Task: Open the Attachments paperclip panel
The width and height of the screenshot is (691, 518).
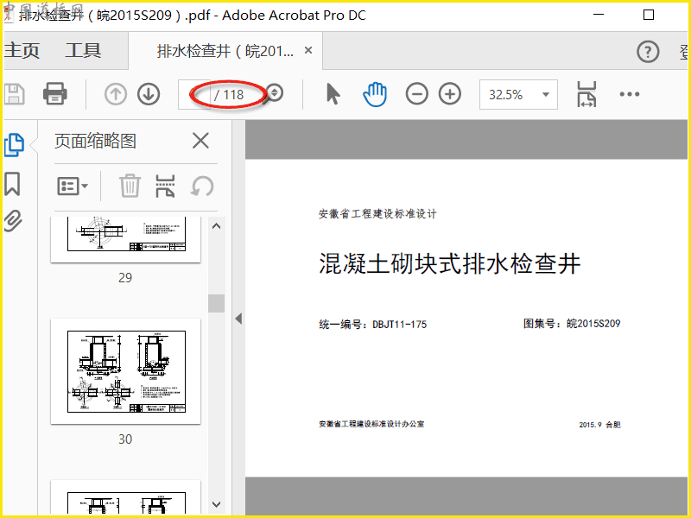Action: coord(13,221)
